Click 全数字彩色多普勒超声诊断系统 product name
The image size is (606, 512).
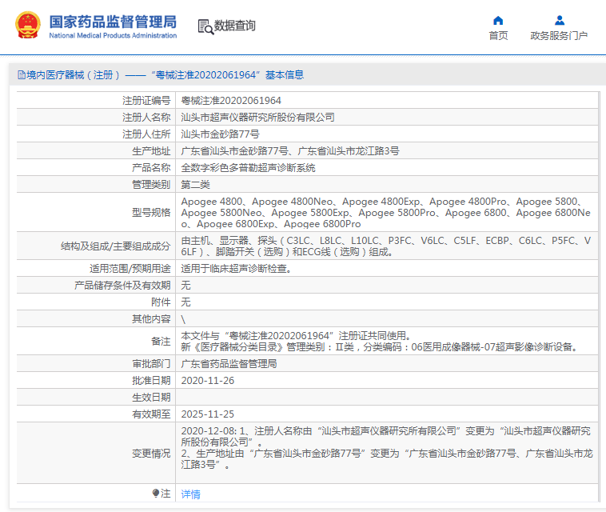coord(248,168)
